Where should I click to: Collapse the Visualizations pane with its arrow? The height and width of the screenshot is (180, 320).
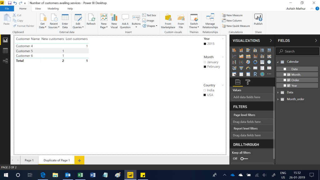coord(271,41)
